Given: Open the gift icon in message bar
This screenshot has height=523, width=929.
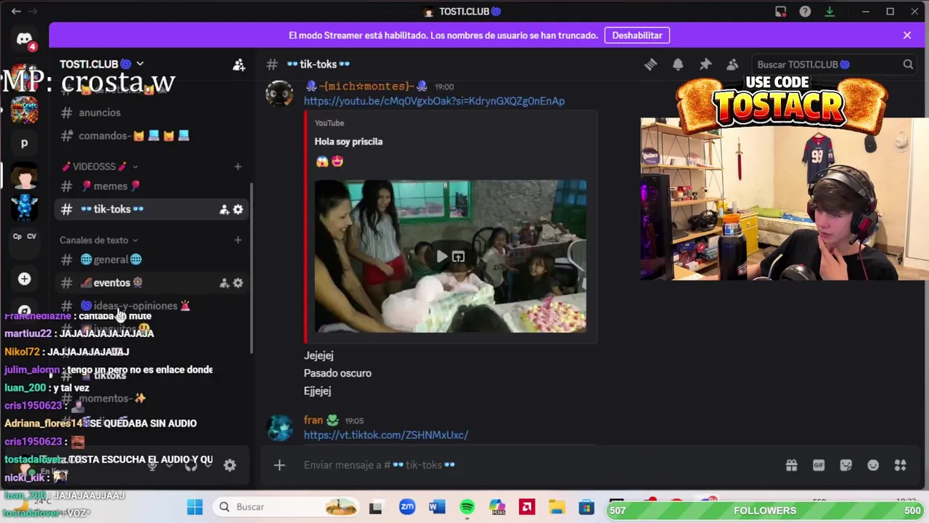Looking at the screenshot, I should coord(791,466).
